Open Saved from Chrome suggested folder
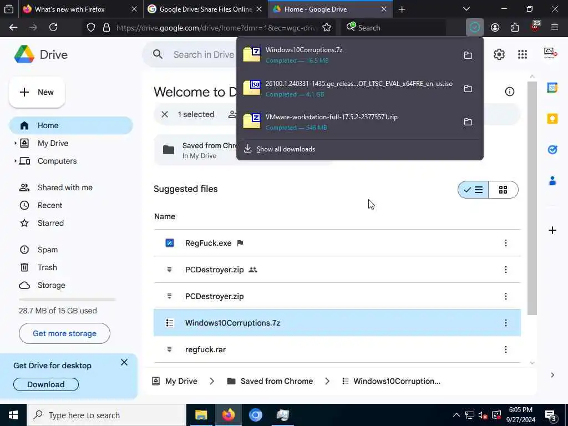 pyautogui.click(x=196, y=150)
